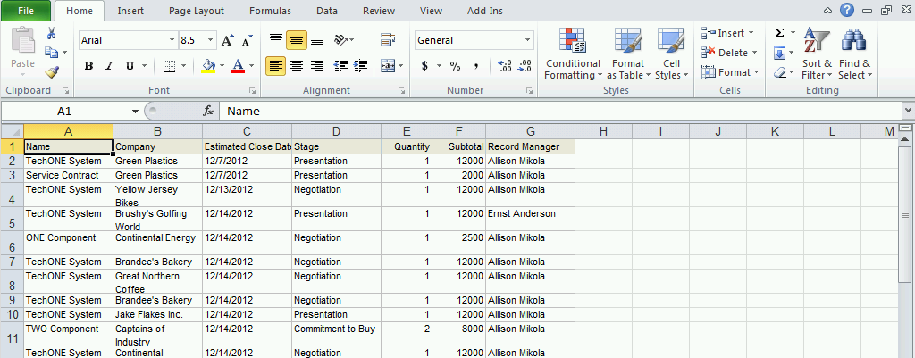Click the Merge & Center icon

(x=388, y=66)
